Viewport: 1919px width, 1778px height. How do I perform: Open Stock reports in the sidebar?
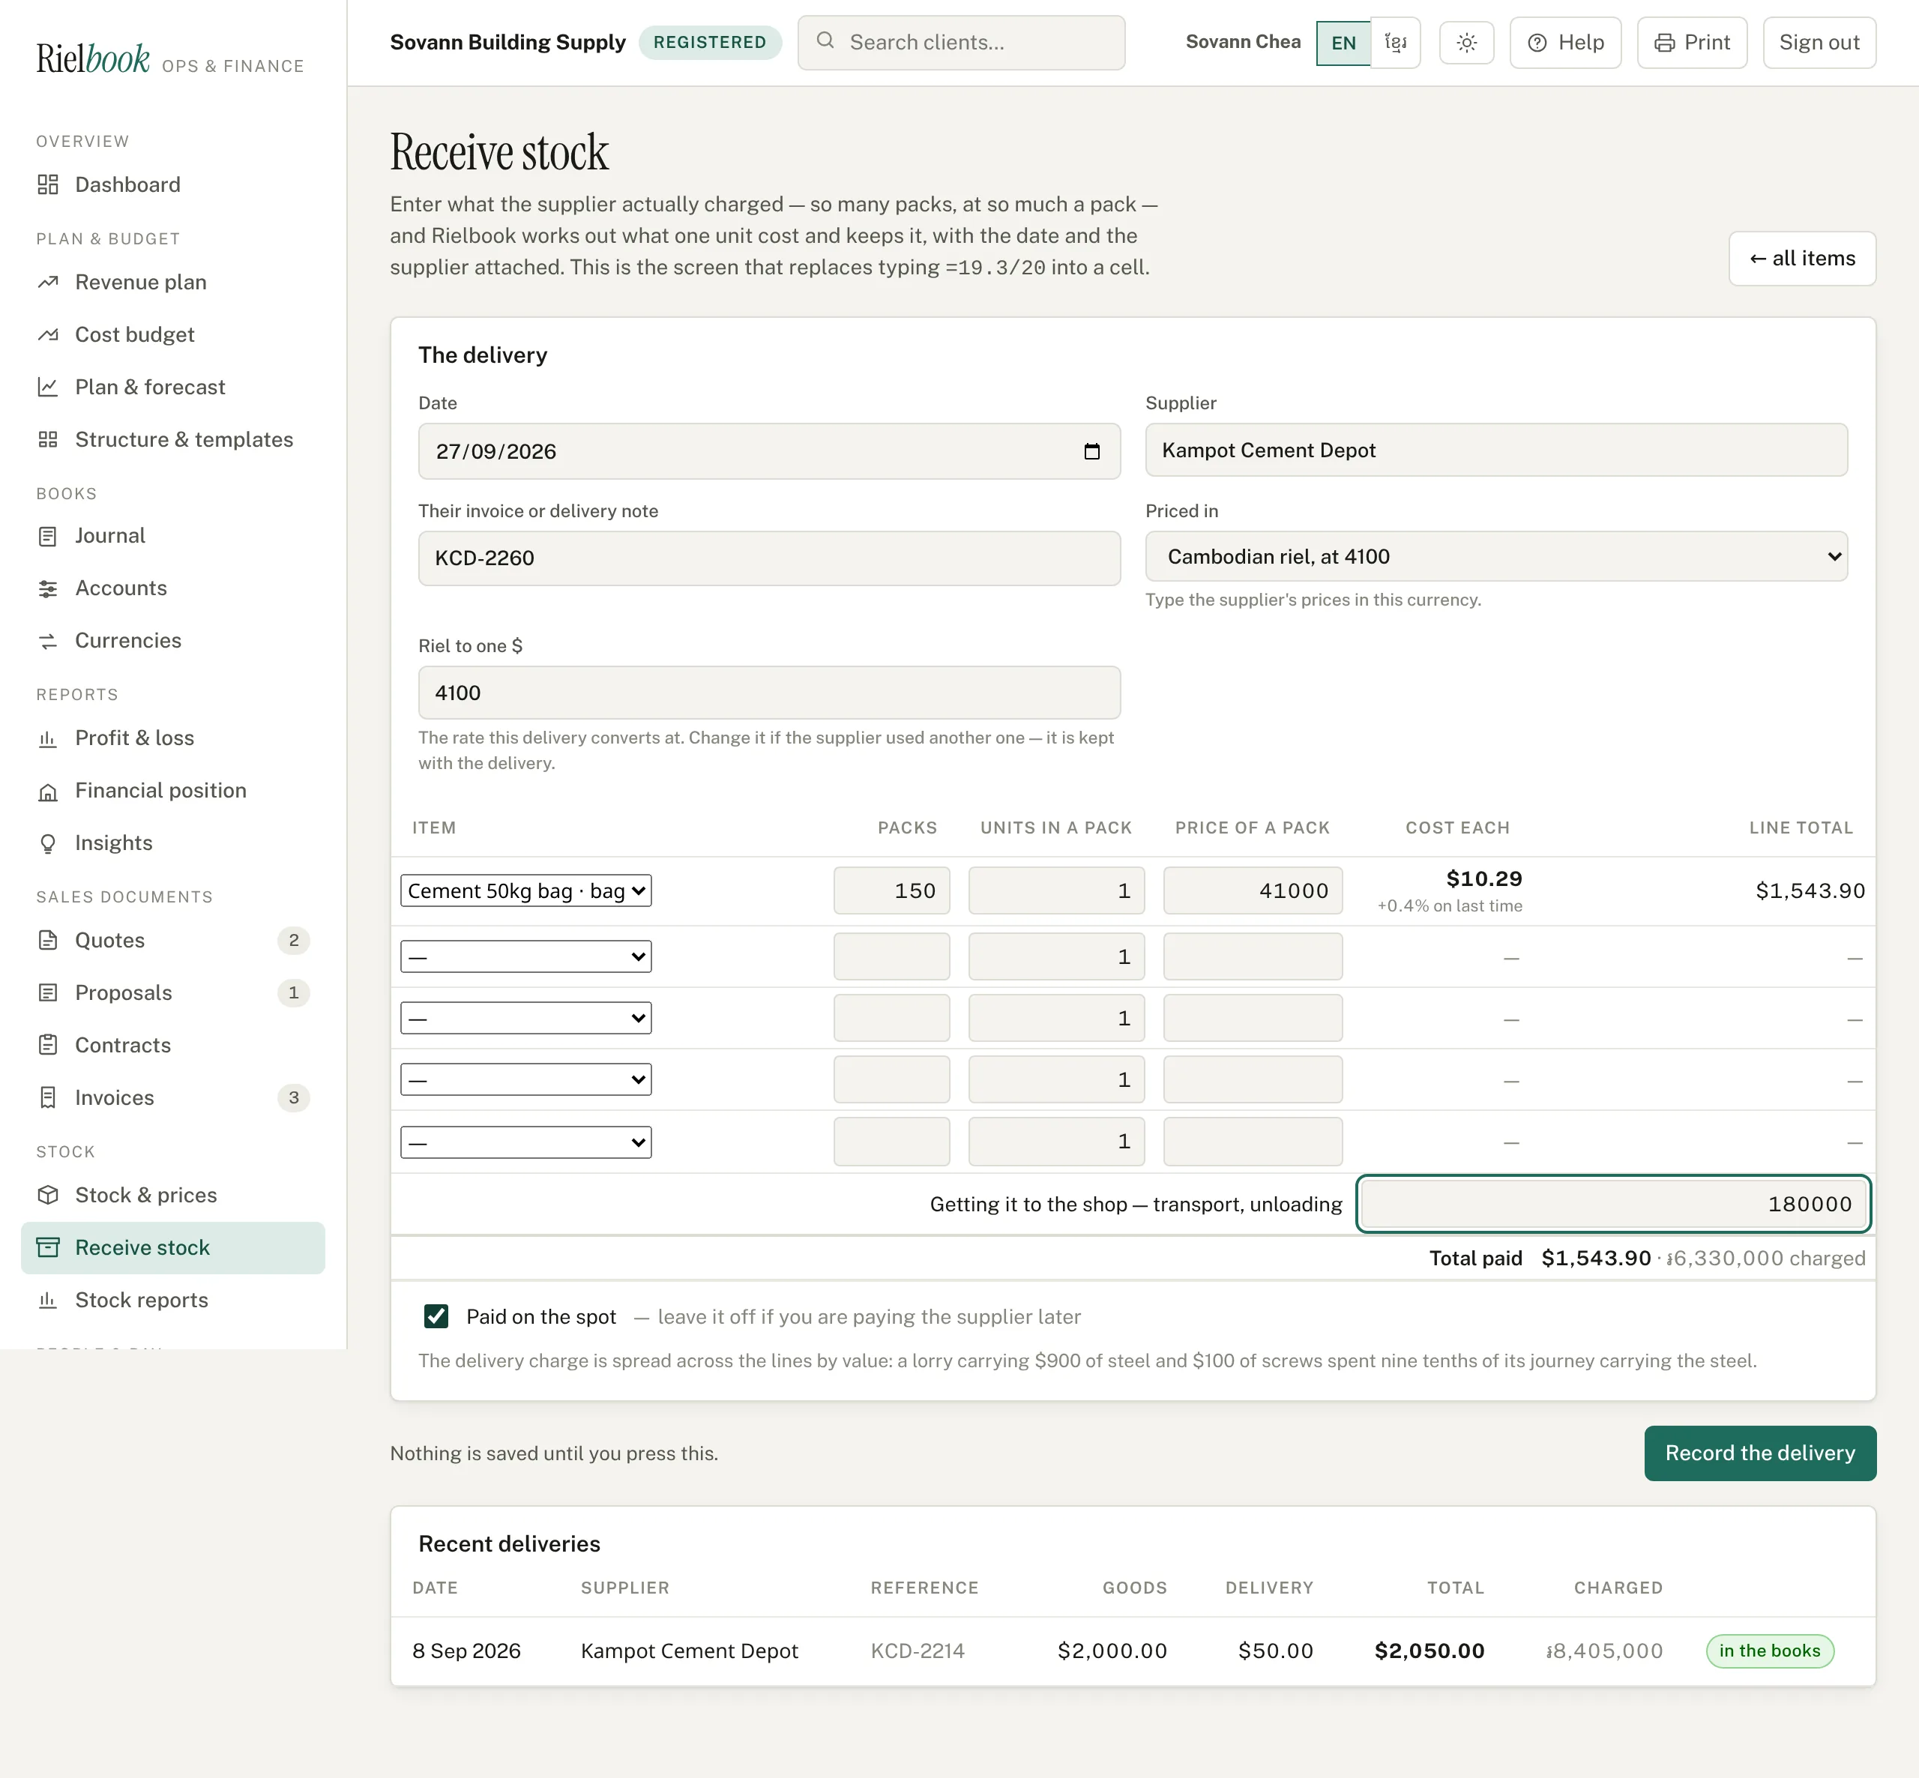coord(173,1300)
